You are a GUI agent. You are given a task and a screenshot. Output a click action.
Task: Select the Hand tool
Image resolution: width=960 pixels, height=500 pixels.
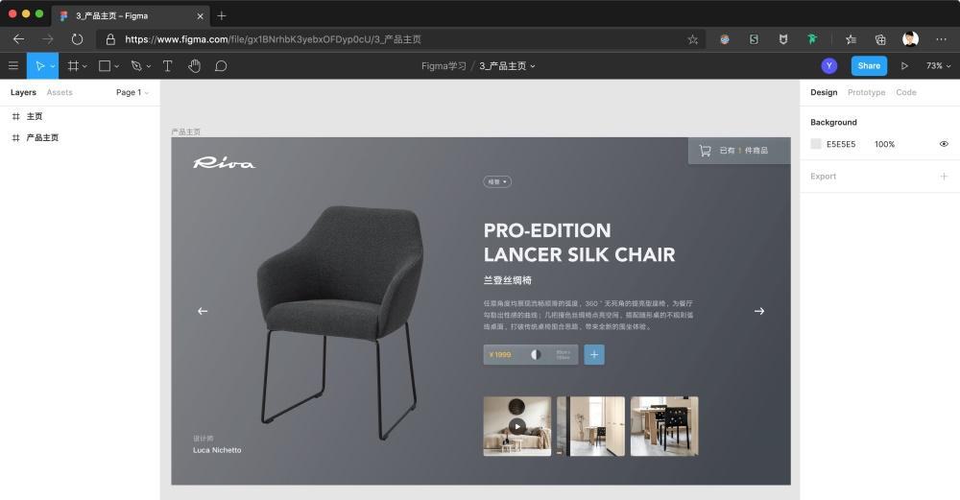click(194, 65)
